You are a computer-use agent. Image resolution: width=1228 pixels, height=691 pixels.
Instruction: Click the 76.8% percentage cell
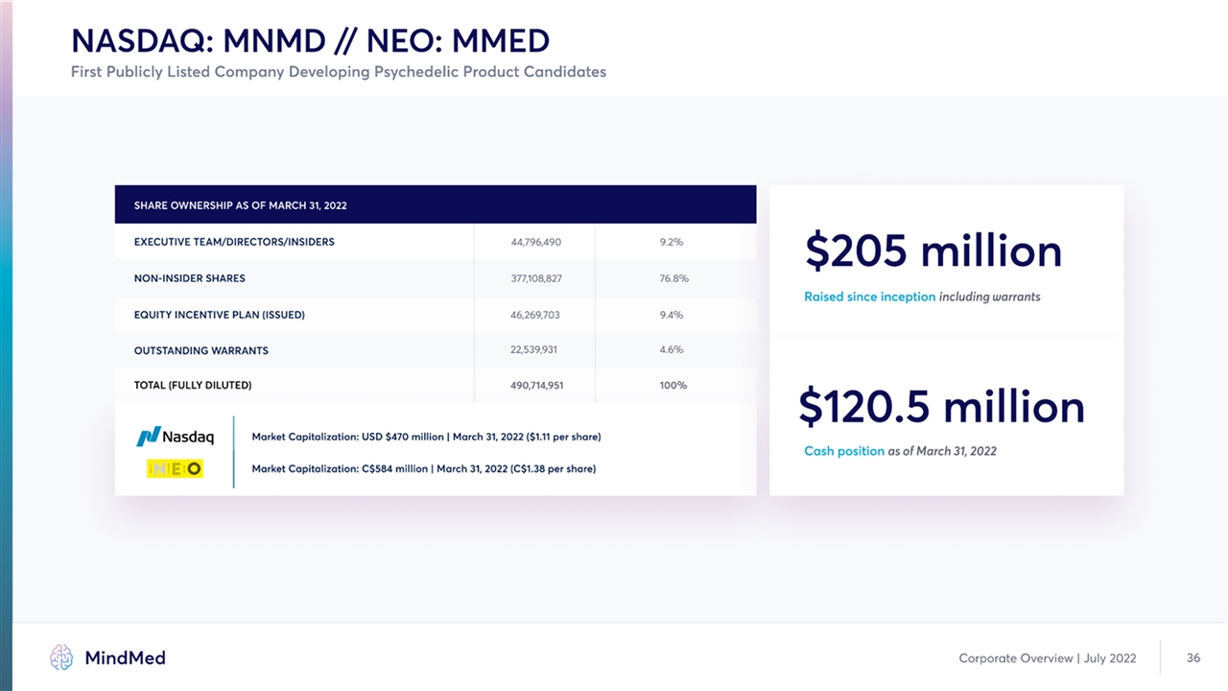click(673, 278)
